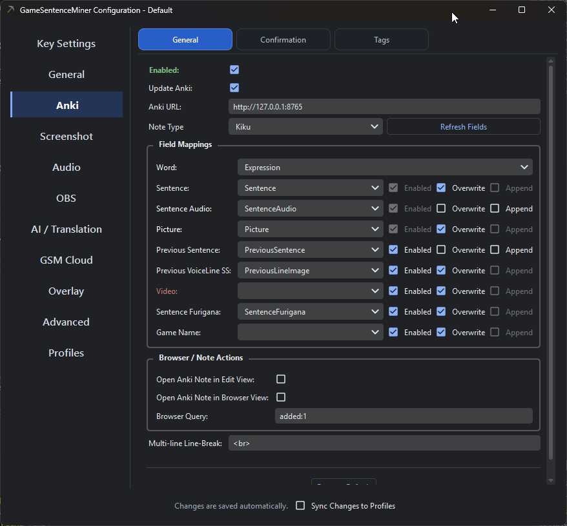Minimize the configuration window
This screenshot has height=526, width=567.
point(493,10)
